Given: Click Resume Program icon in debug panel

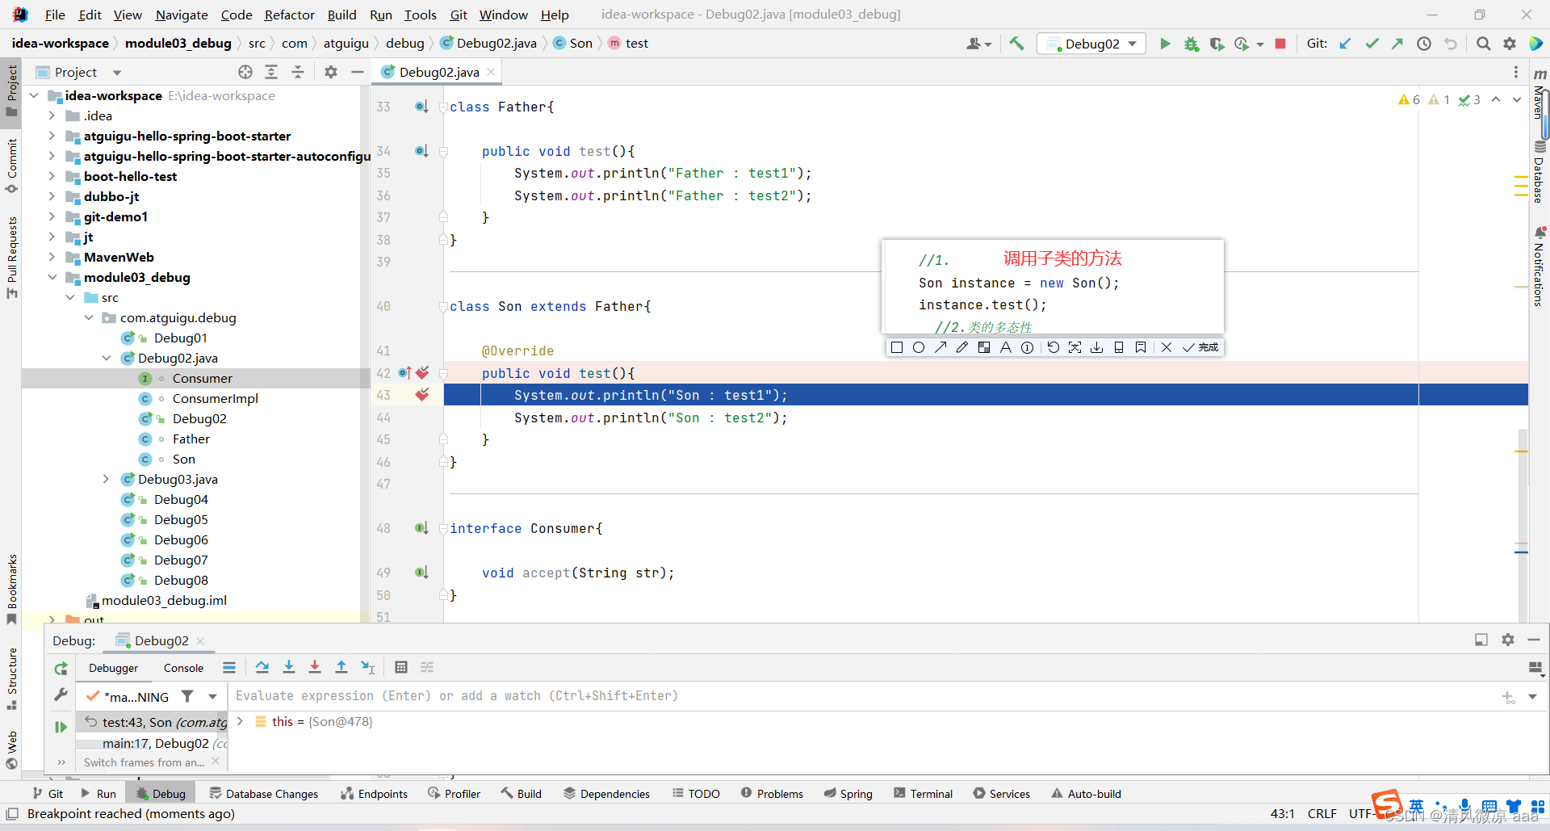Looking at the screenshot, I should point(61,727).
